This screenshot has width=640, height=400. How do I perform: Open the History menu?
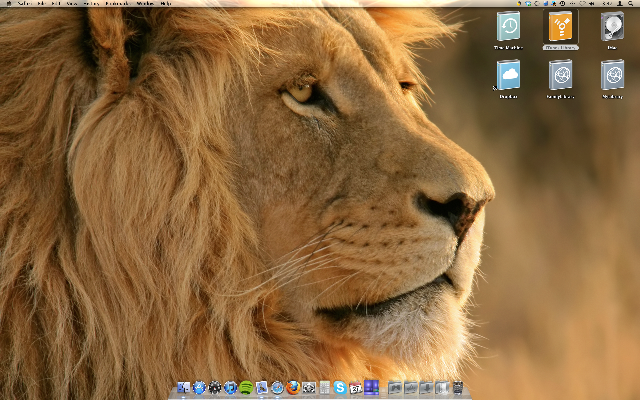91,4
